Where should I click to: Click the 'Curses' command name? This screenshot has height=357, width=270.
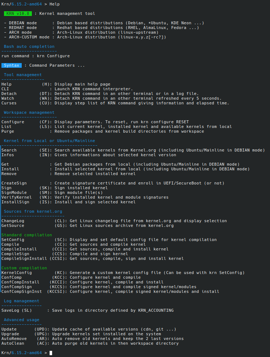tap(9, 103)
